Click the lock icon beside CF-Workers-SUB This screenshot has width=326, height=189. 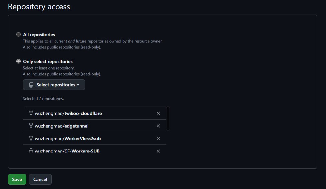(31, 151)
